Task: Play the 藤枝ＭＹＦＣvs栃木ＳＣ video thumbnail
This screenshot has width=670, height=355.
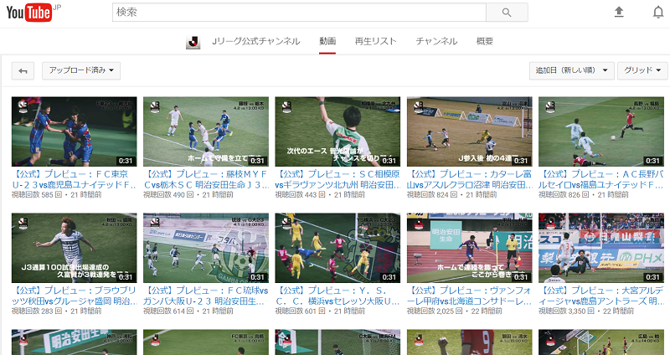Action: [x=206, y=131]
